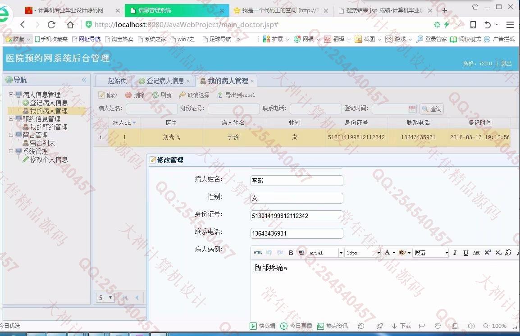The height and width of the screenshot is (336, 520).
Task: Toggle italic formatting in the editor
Action: pyautogui.click(x=455, y=253)
